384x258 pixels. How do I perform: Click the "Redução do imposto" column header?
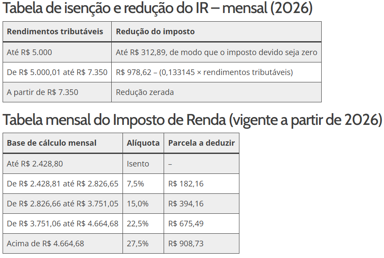[x=155, y=32]
